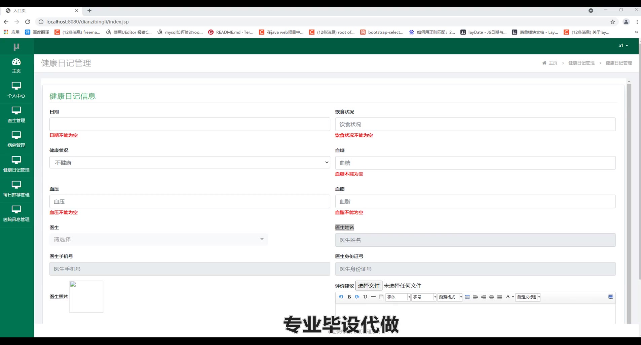Click the 健康日记信息 section heading
The width and height of the screenshot is (641, 345).
click(x=72, y=96)
